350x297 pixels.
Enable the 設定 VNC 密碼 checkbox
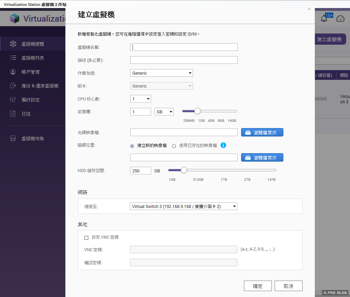[x=87, y=238]
